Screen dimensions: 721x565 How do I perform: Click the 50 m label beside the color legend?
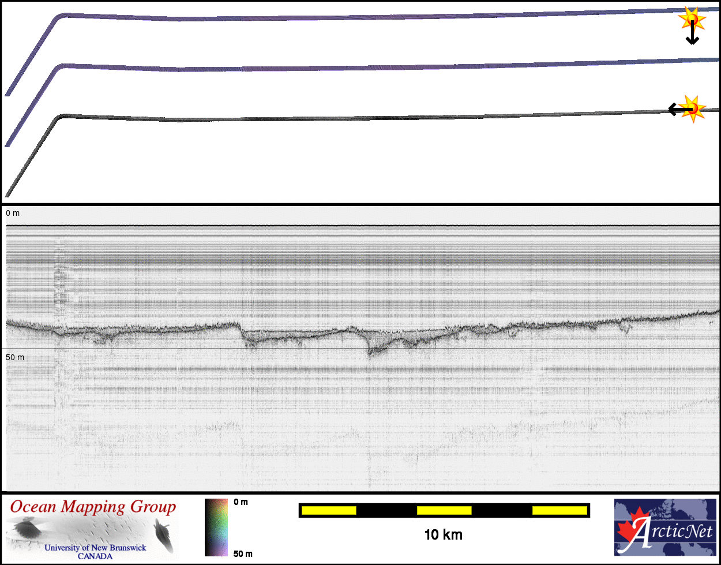click(x=243, y=554)
